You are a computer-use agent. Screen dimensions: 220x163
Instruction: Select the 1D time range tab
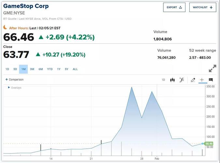pos(7,69)
